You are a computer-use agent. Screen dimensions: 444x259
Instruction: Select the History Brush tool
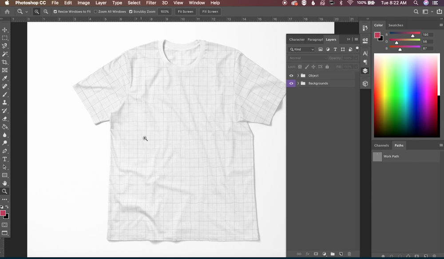[4, 111]
